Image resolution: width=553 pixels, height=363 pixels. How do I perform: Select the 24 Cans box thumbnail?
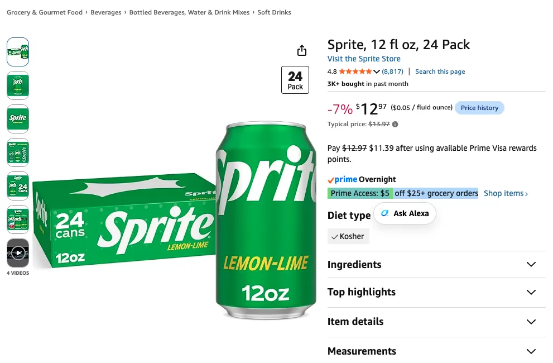click(18, 186)
